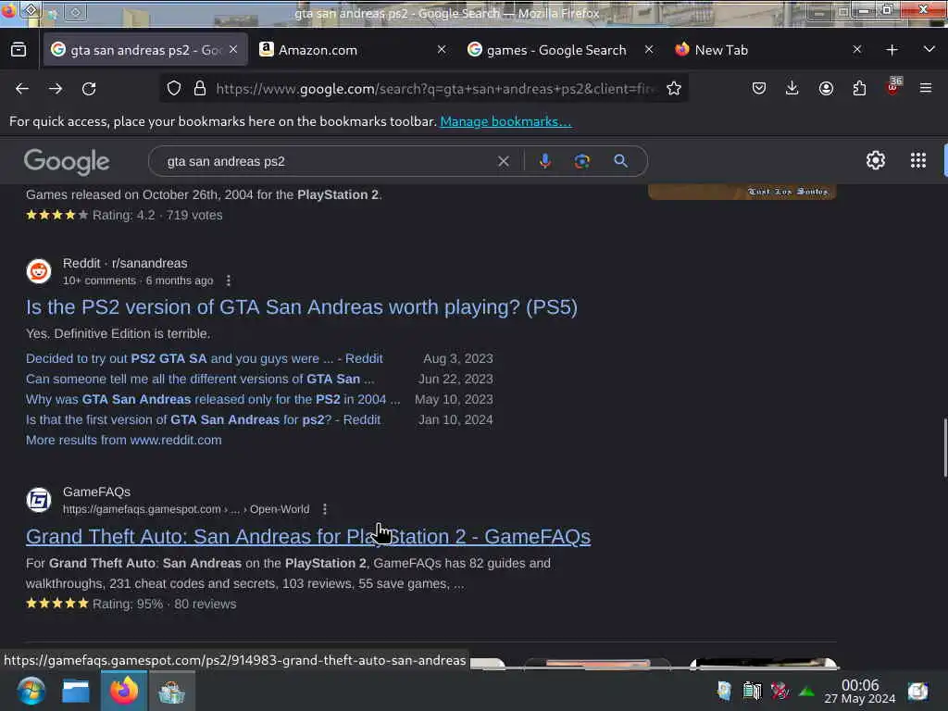Click the Firefox taskbar button
The image size is (948, 711).
(x=124, y=691)
